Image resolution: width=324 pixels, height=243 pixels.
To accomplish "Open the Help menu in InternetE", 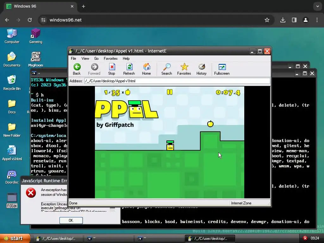I will click(x=126, y=59).
